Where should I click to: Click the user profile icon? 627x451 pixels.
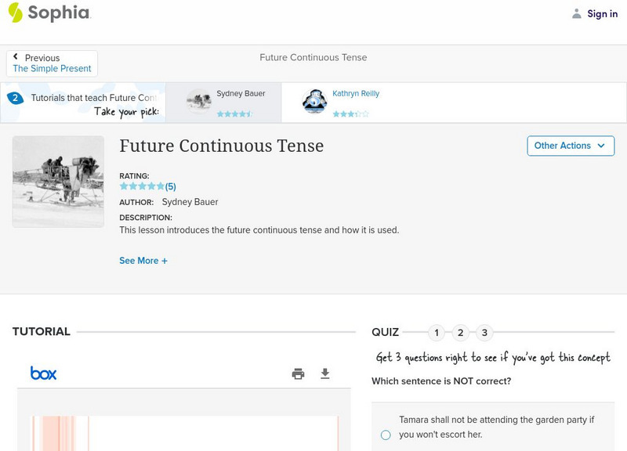point(577,13)
